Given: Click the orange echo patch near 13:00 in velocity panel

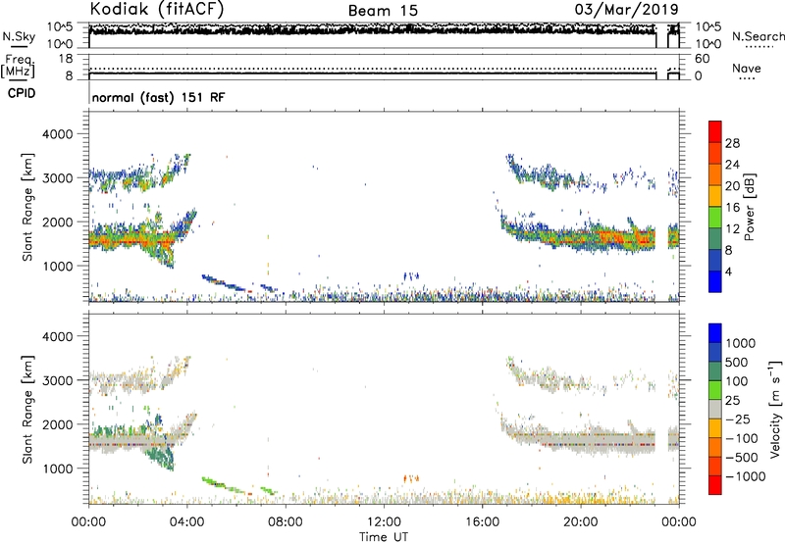Looking at the screenshot, I should [x=411, y=478].
